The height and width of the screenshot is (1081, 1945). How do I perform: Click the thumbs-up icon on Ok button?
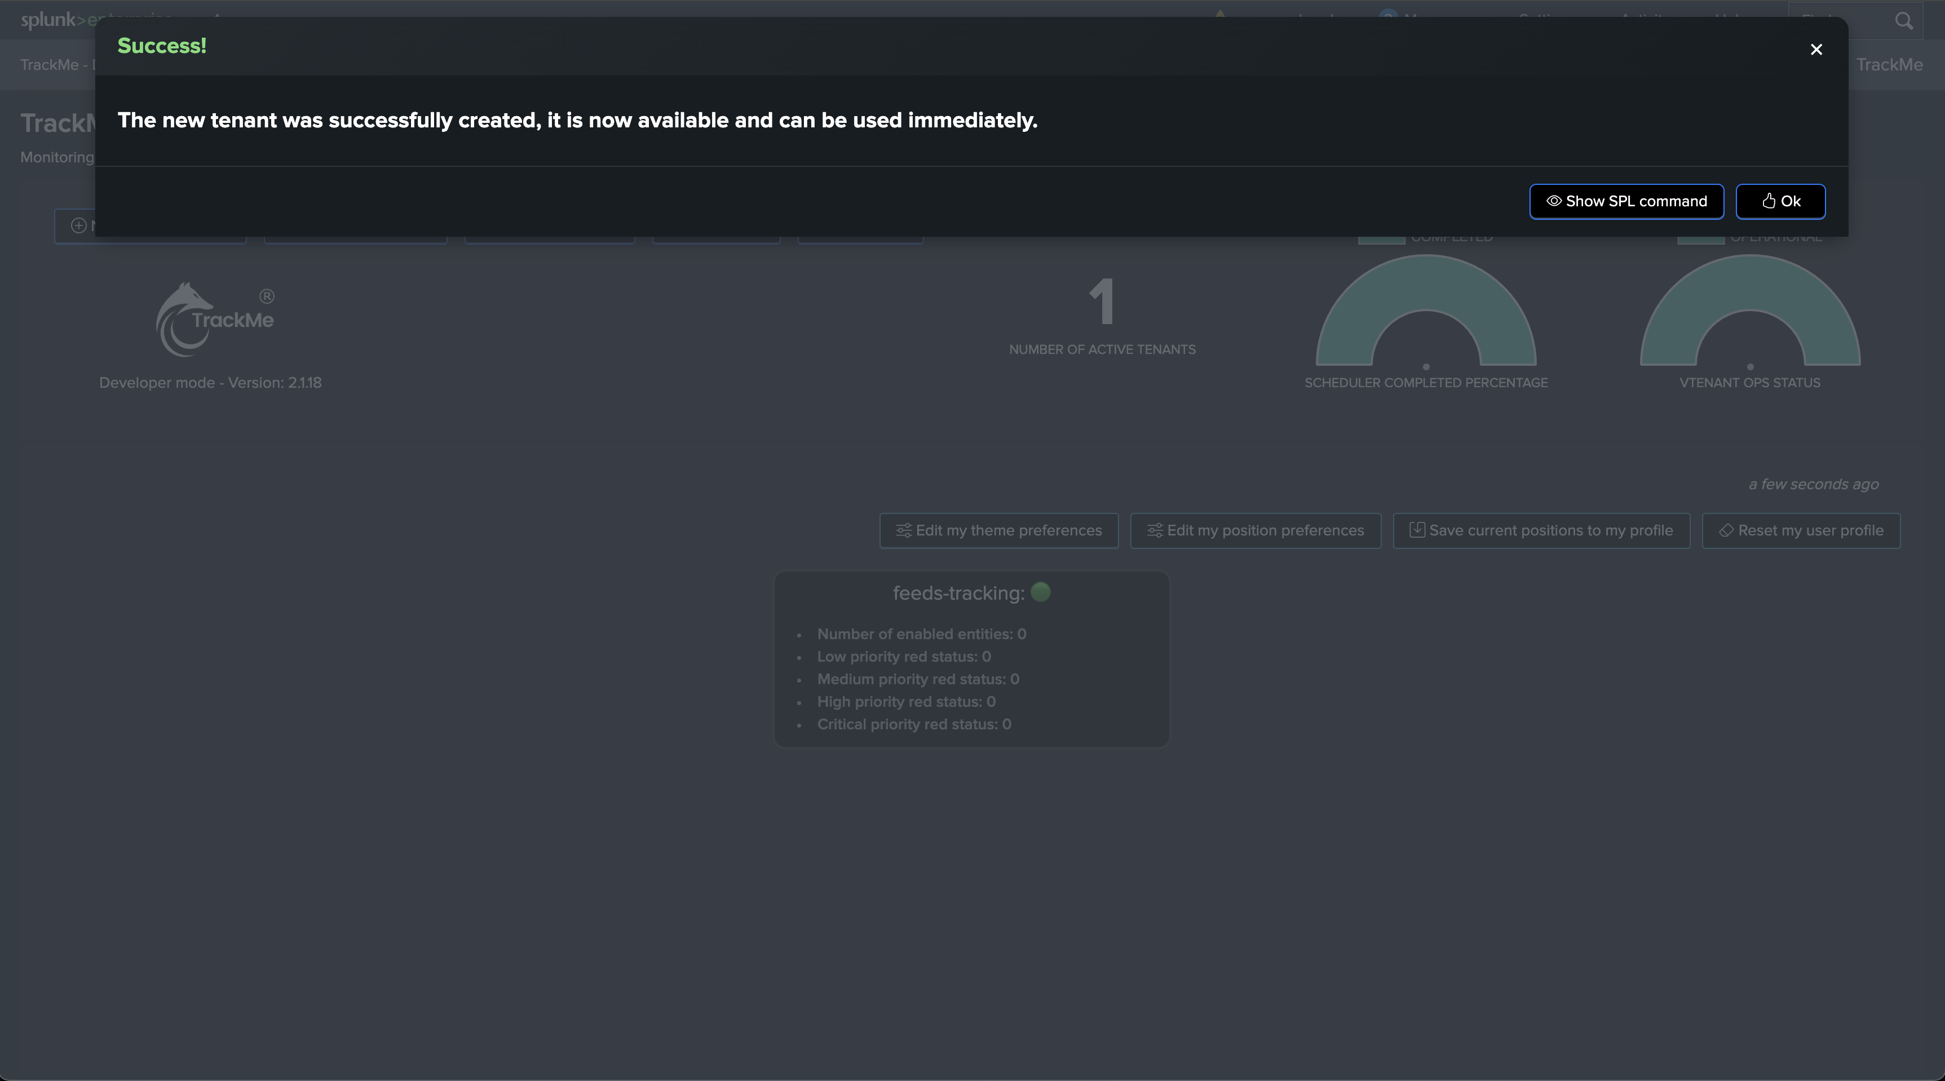tap(1769, 201)
